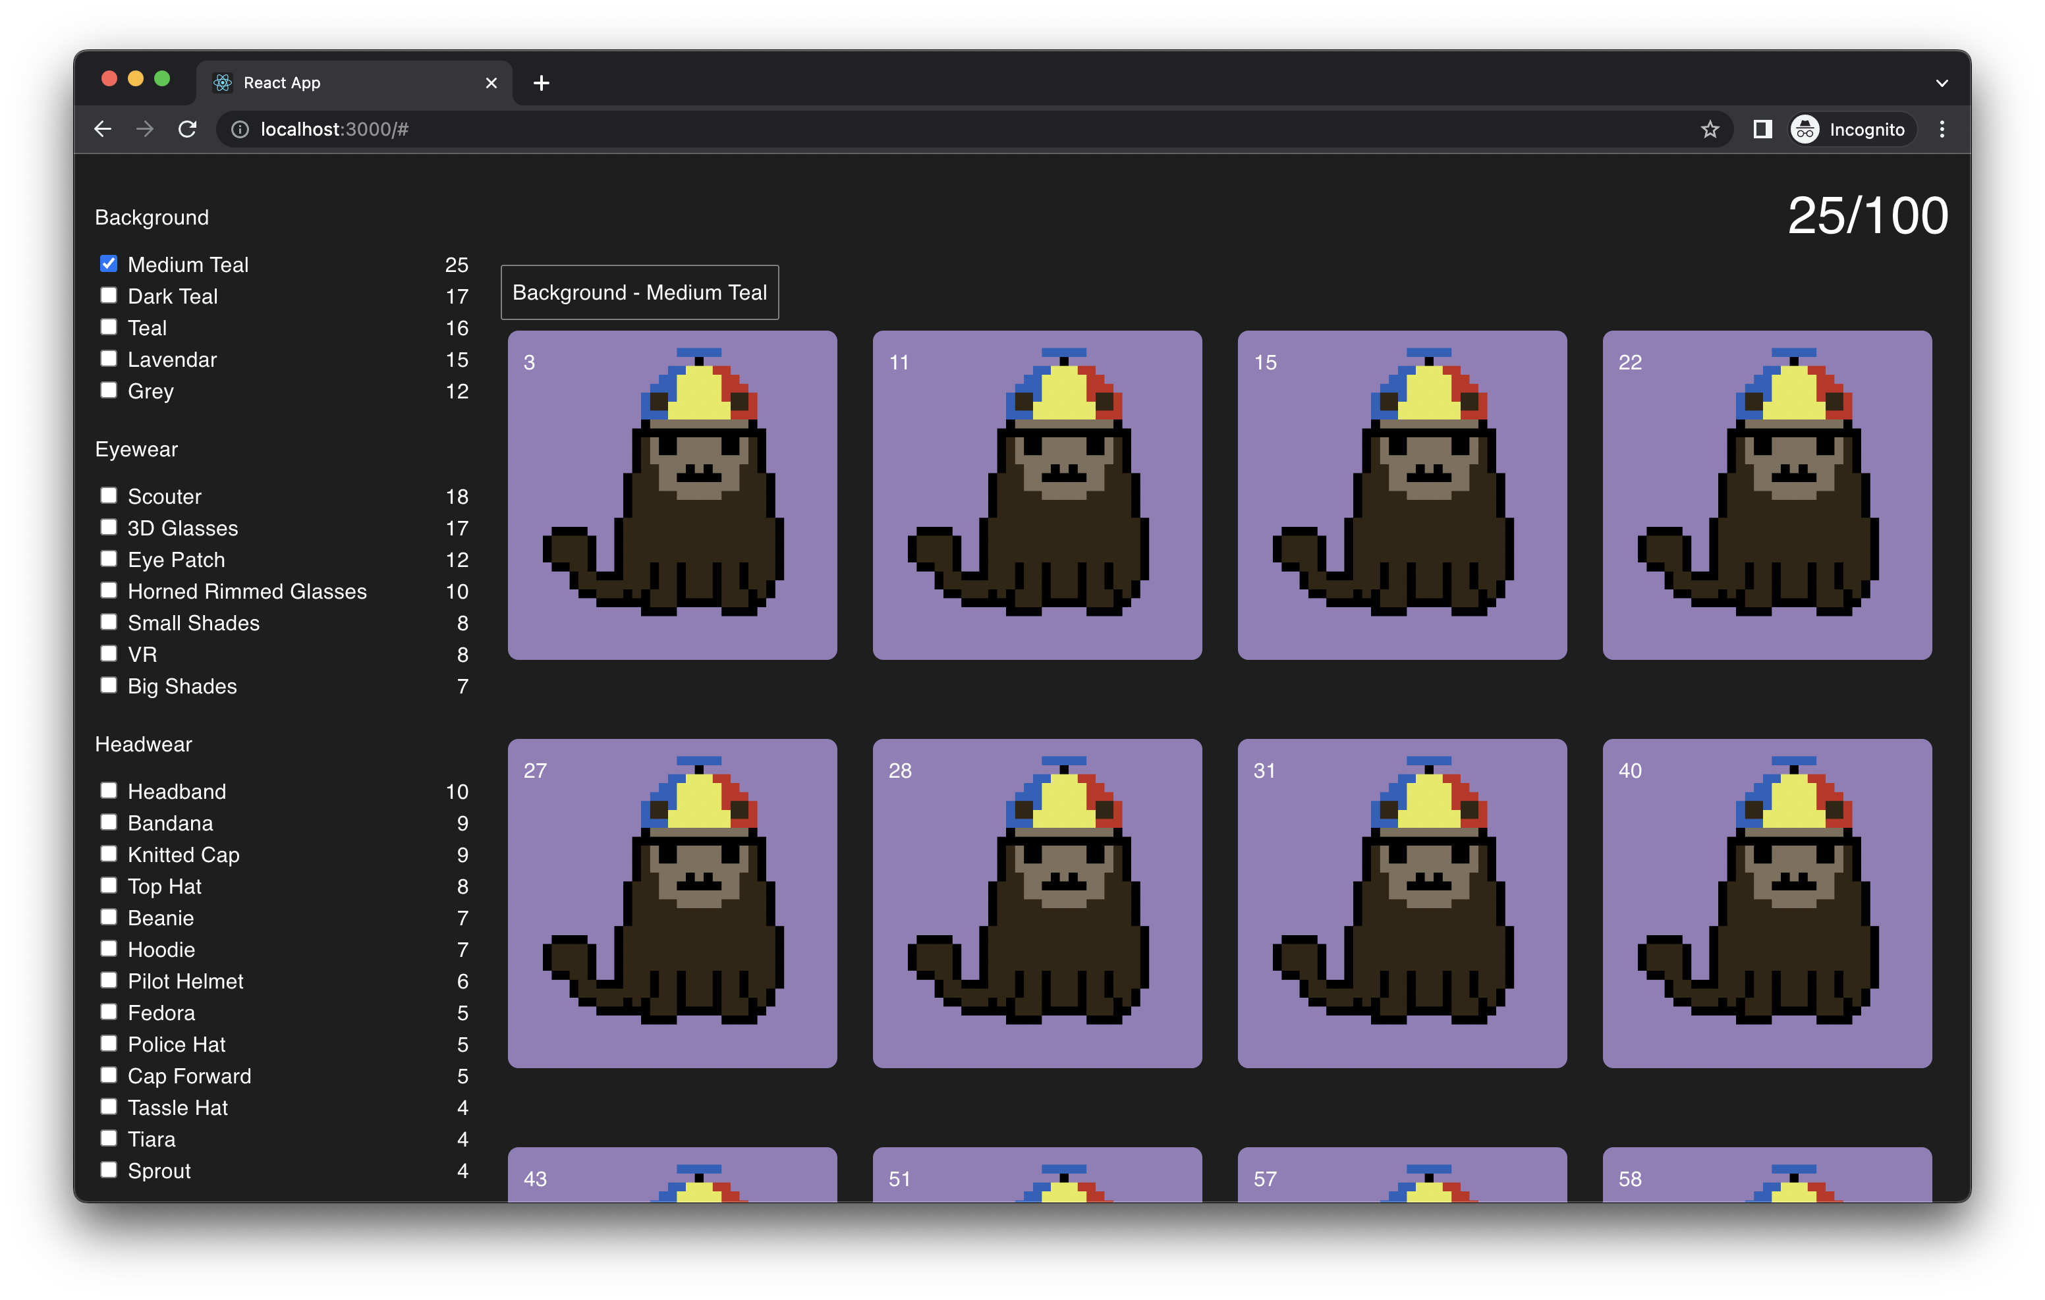The width and height of the screenshot is (2045, 1300).
Task: Expand the tab search chevron
Action: (x=1942, y=83)
